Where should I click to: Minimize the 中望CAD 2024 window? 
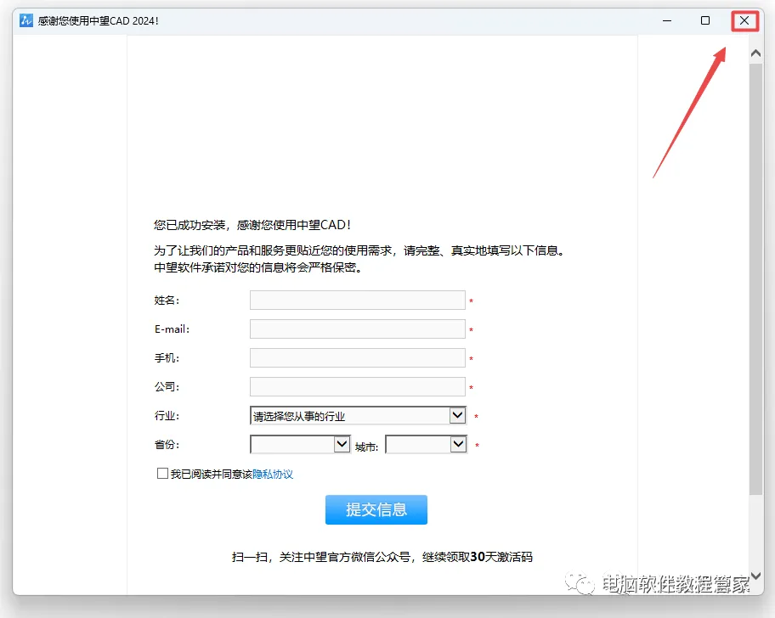click(667, 20)
